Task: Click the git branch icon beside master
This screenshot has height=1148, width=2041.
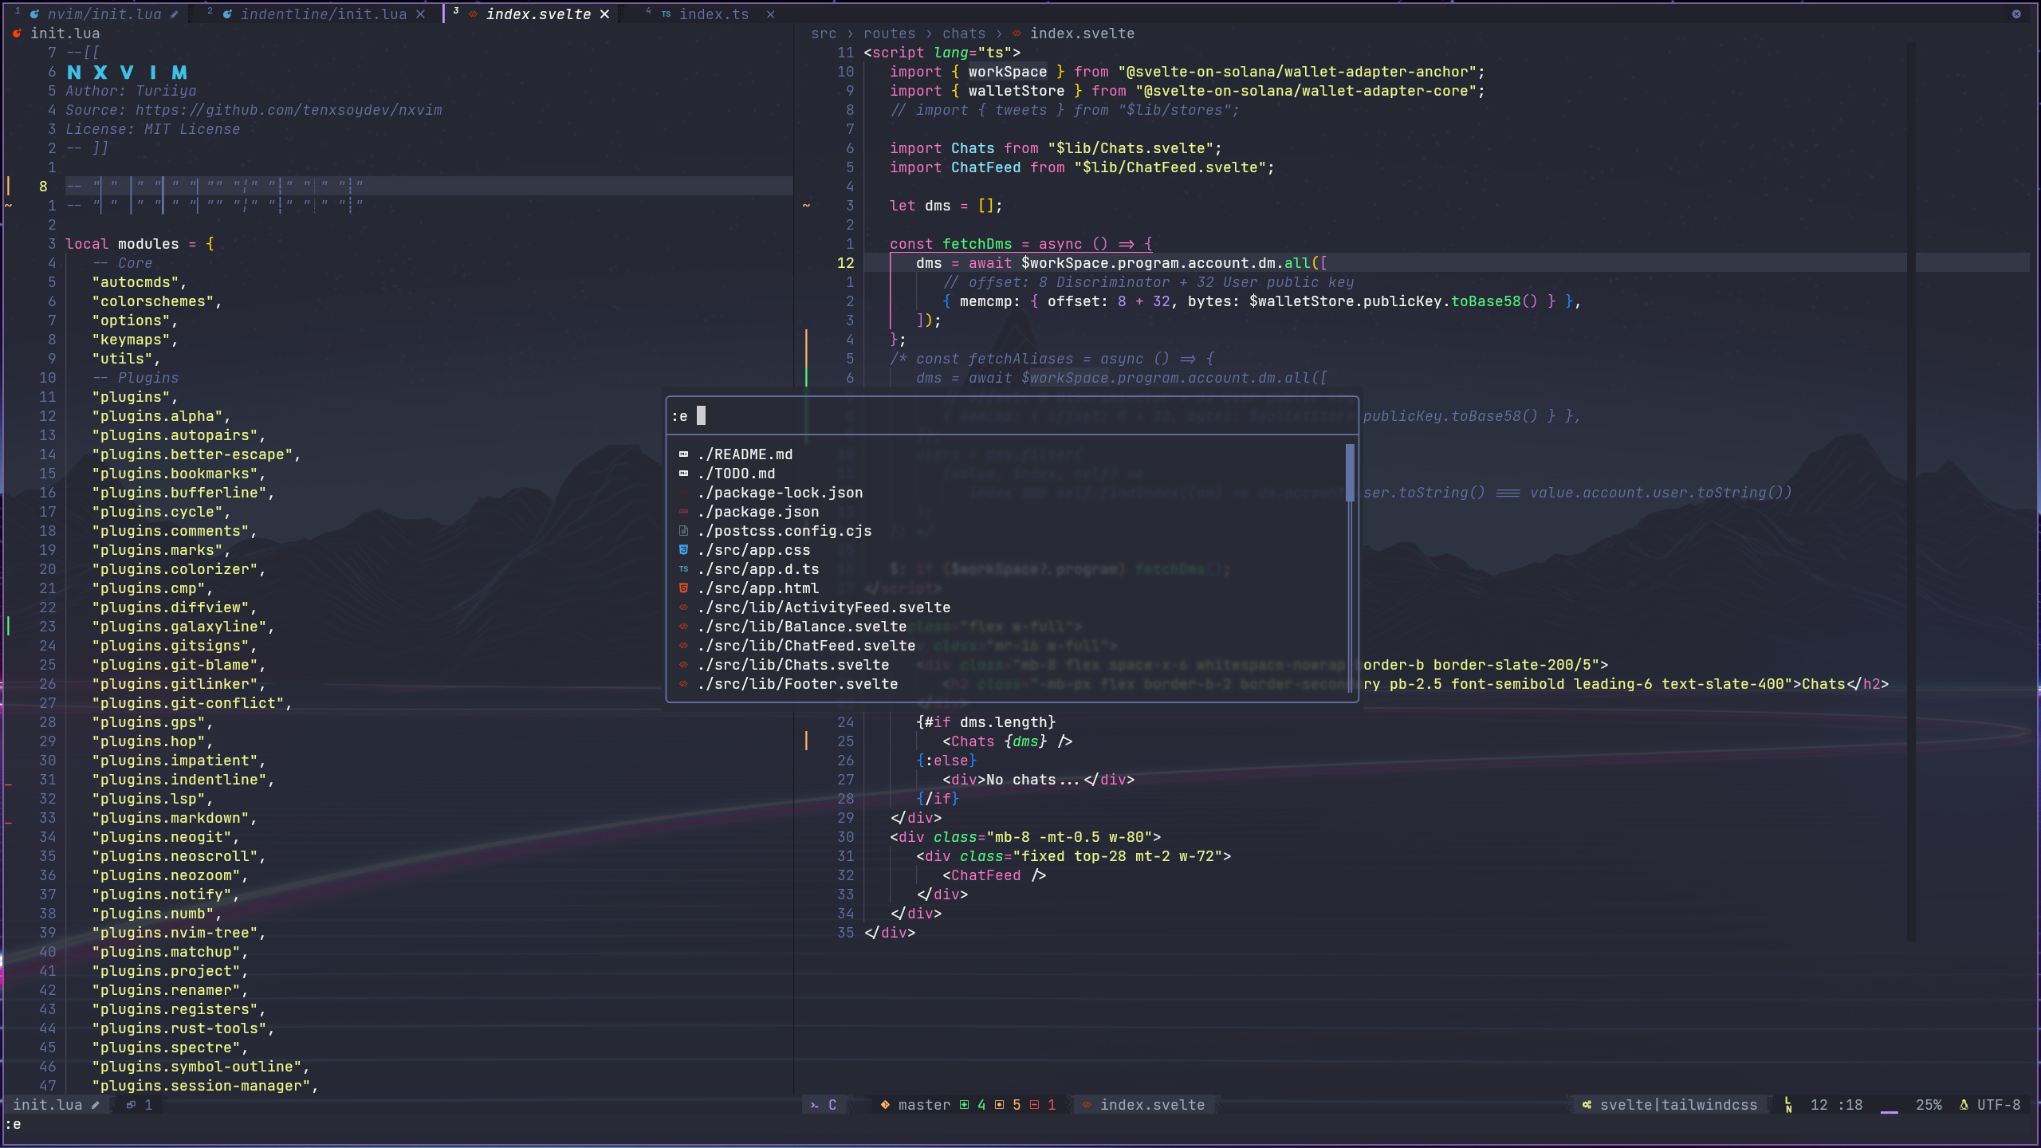Action: click(x=885, y=1105)
